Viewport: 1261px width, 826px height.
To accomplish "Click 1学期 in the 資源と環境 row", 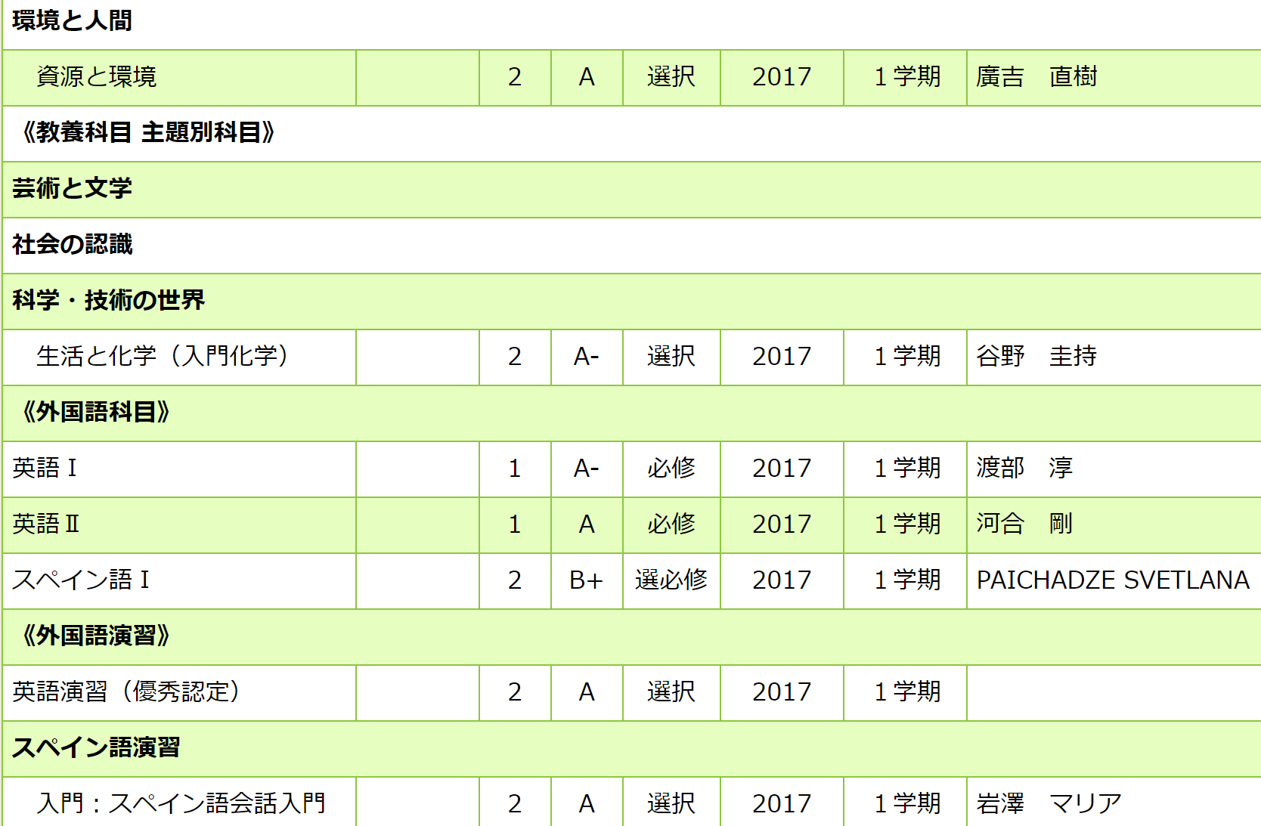I will pos(907,76).
